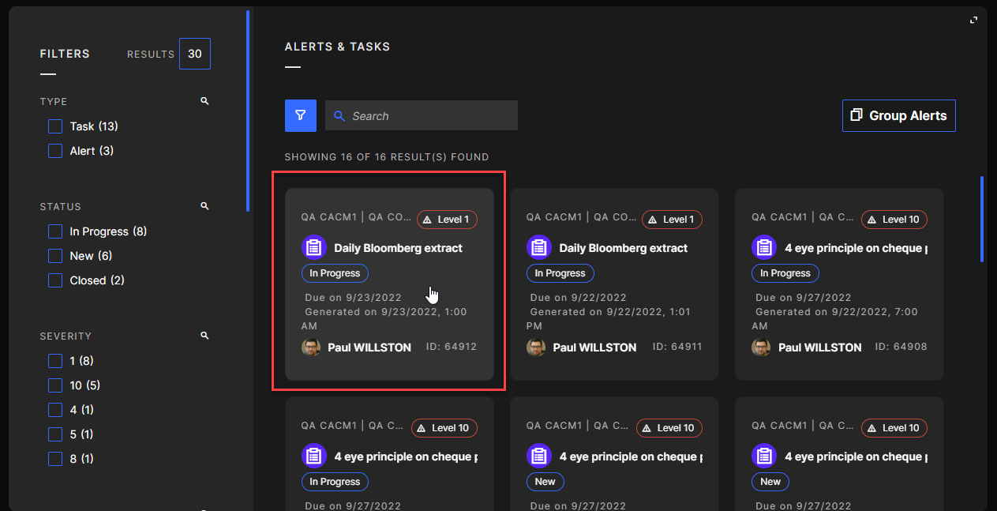The image size is (997, 511).
Task: Click clipboard icon on task ID 64908
Action: [764, 248]
